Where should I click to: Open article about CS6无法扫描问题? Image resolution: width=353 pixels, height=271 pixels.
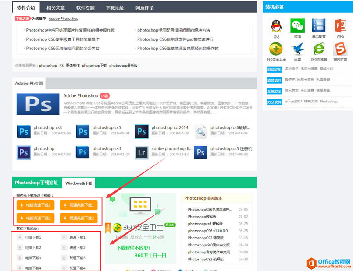point(63,49)
